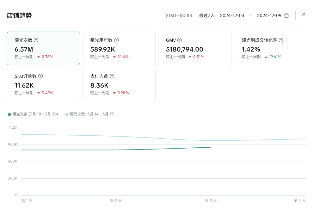Viewport: 314px width, 209px height.
Task: Open calendar icon in date range picker
Action: tap(286, 15)
